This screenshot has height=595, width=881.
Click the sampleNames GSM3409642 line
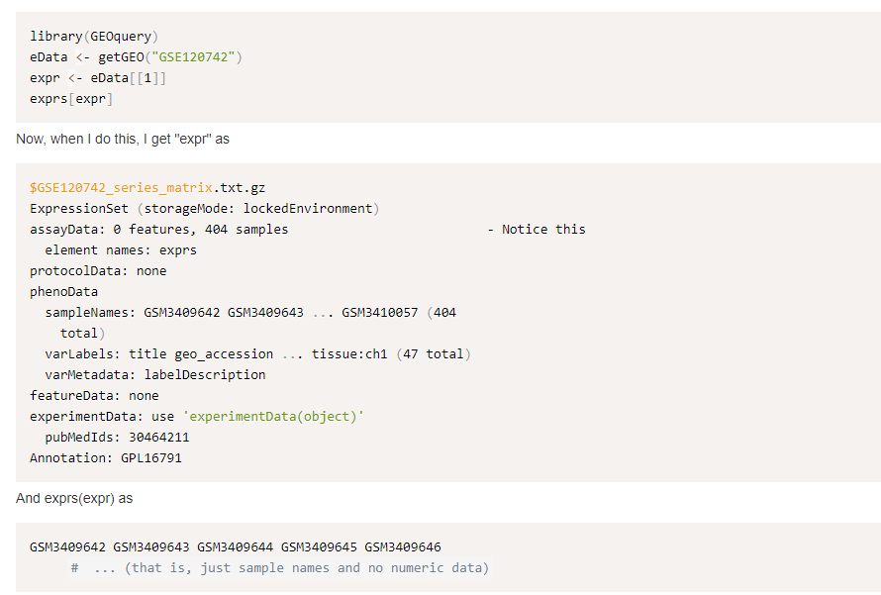[x=250, y=313]
